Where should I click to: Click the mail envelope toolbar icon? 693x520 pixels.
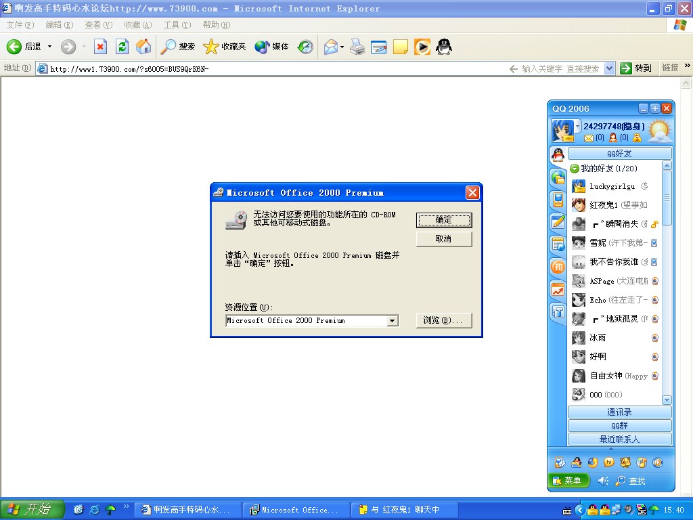pos(330,47)
